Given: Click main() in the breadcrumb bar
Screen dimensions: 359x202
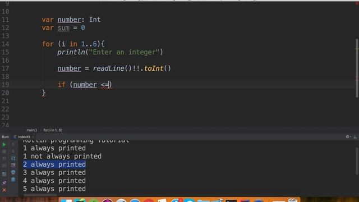Looking at the screenshot, I should click(x=31, y=130).
